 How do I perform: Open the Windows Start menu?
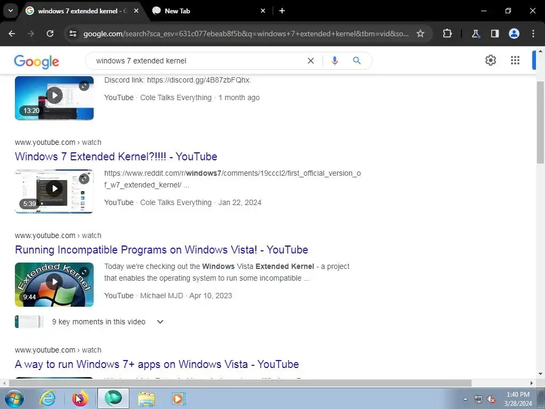point(14,398)
